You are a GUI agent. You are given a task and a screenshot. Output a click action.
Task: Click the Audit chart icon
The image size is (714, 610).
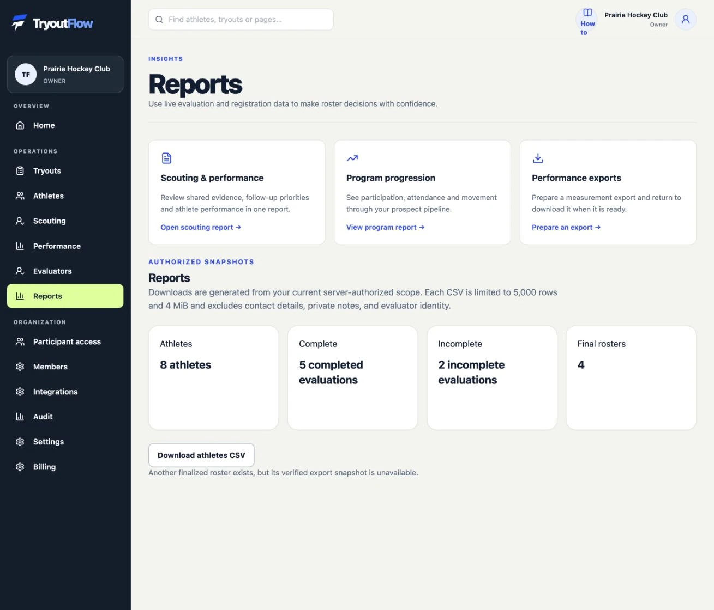point(20,417)
